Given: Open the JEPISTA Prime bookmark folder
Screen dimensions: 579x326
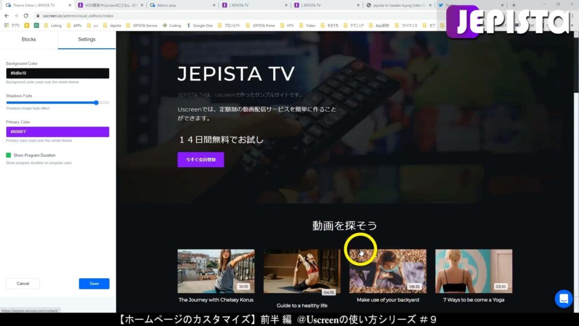Looking at the screenshot, I should click(x=260, y=25).
